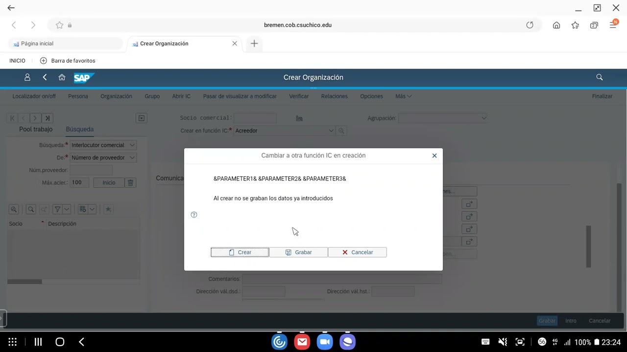Switch to the Página inicial browser tab

[66, 44]
